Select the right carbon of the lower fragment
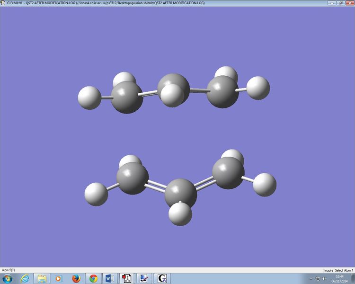The width and height of the screenshot is (355, 284). click(x=228, y=173)
